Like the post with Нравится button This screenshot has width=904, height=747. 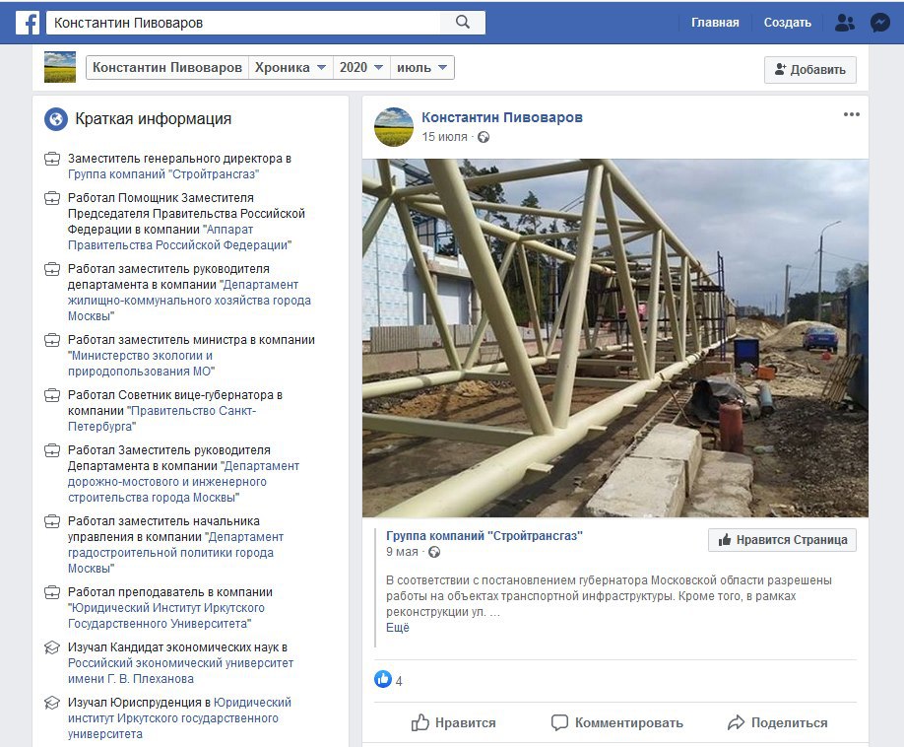coord(453,722)
